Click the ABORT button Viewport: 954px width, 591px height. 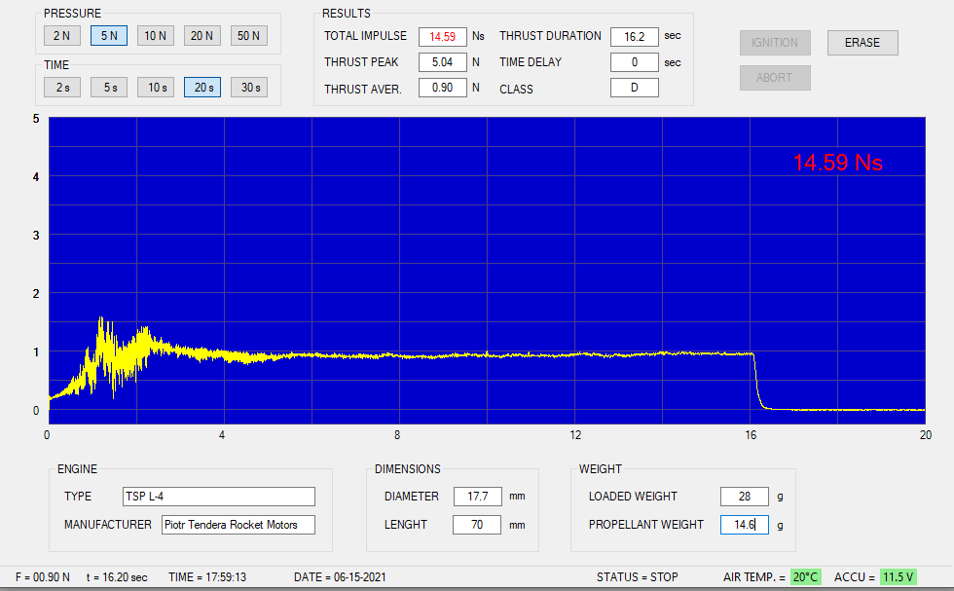pyautogui.click(x=775, y=78)
